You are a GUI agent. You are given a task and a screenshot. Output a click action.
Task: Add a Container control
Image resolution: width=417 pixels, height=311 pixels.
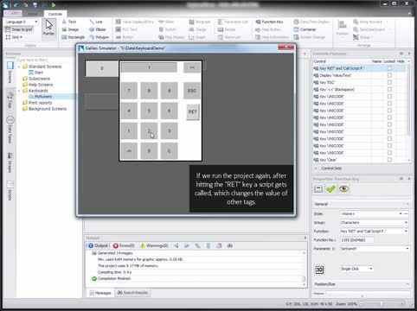[x=305, y=29]
